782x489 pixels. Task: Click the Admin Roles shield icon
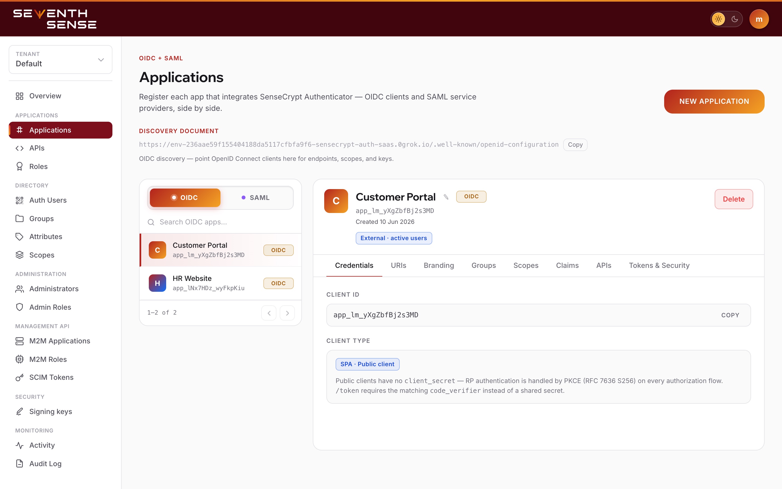coord(19,307)
